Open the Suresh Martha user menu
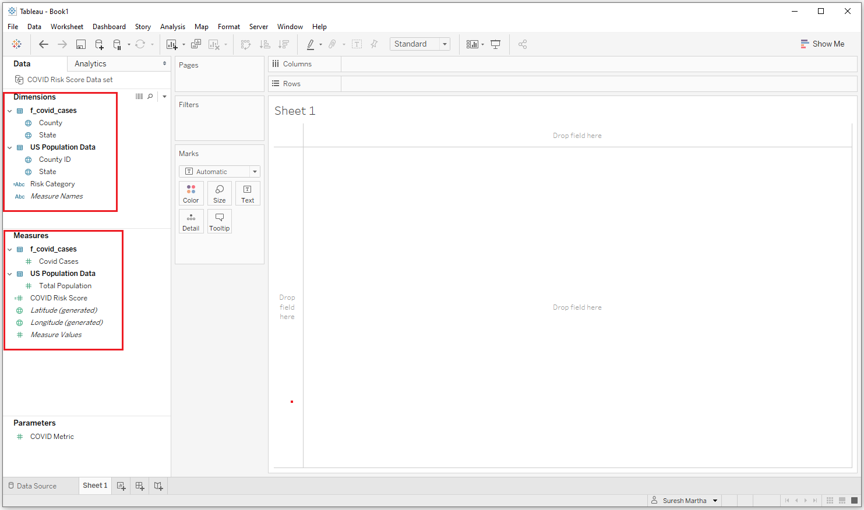Image resolution: width=864 pixels, height=510 pixels. [685, 500]
